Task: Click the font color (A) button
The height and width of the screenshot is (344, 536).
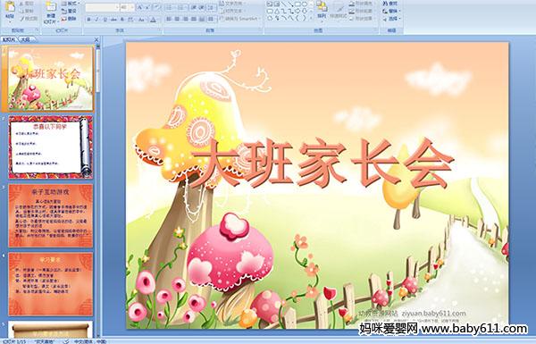Action: (x=154, y=20)
